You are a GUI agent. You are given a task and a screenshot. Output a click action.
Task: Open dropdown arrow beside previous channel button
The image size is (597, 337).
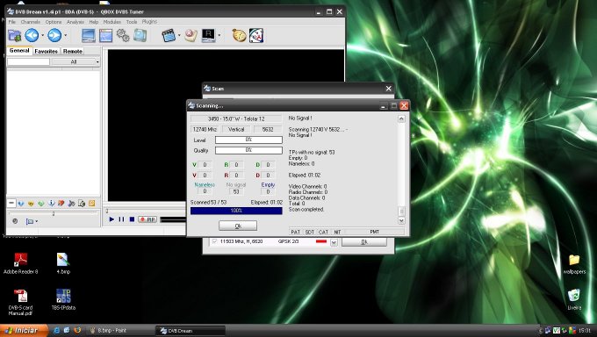(x=43, y=36)
